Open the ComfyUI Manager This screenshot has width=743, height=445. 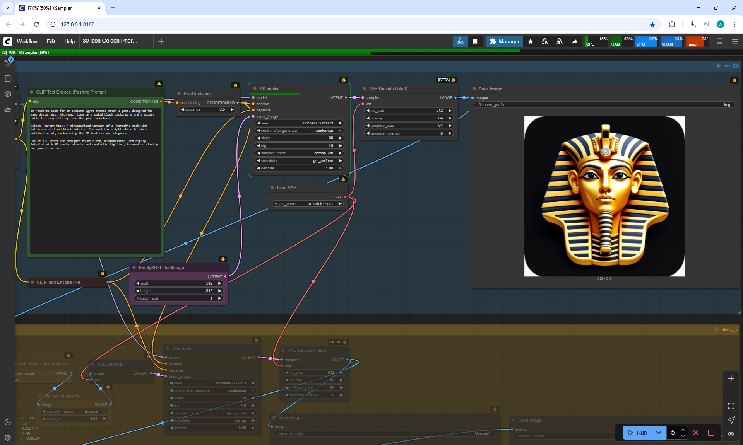click(504, 41)
